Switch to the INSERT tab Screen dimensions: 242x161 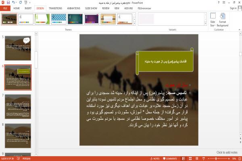tap(28, 8)
